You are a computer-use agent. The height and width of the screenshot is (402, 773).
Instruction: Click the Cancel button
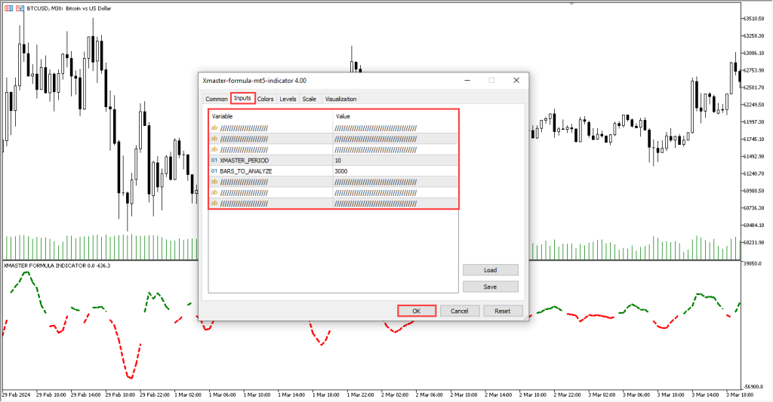click(460, 311)
